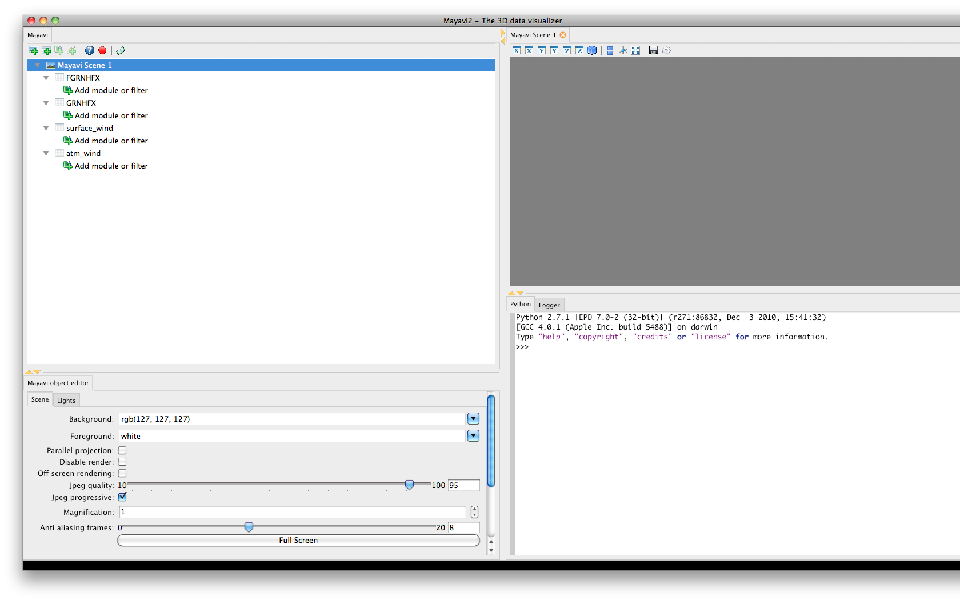
Task: Select the atm_wind source in the tree
Action: (83, 153)
